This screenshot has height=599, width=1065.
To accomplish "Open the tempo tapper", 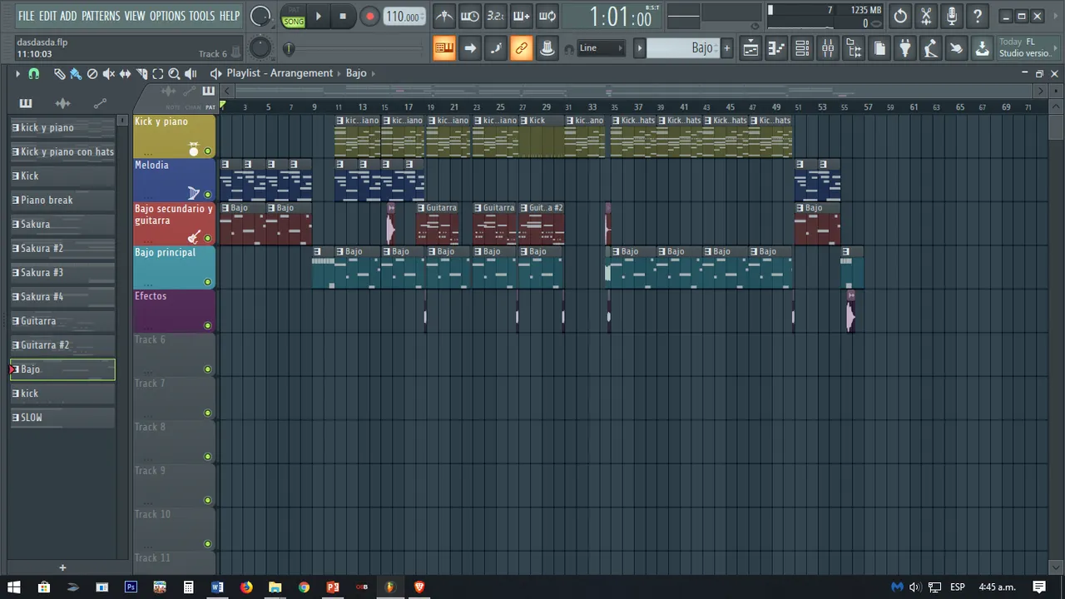I will tap(931, 48).
